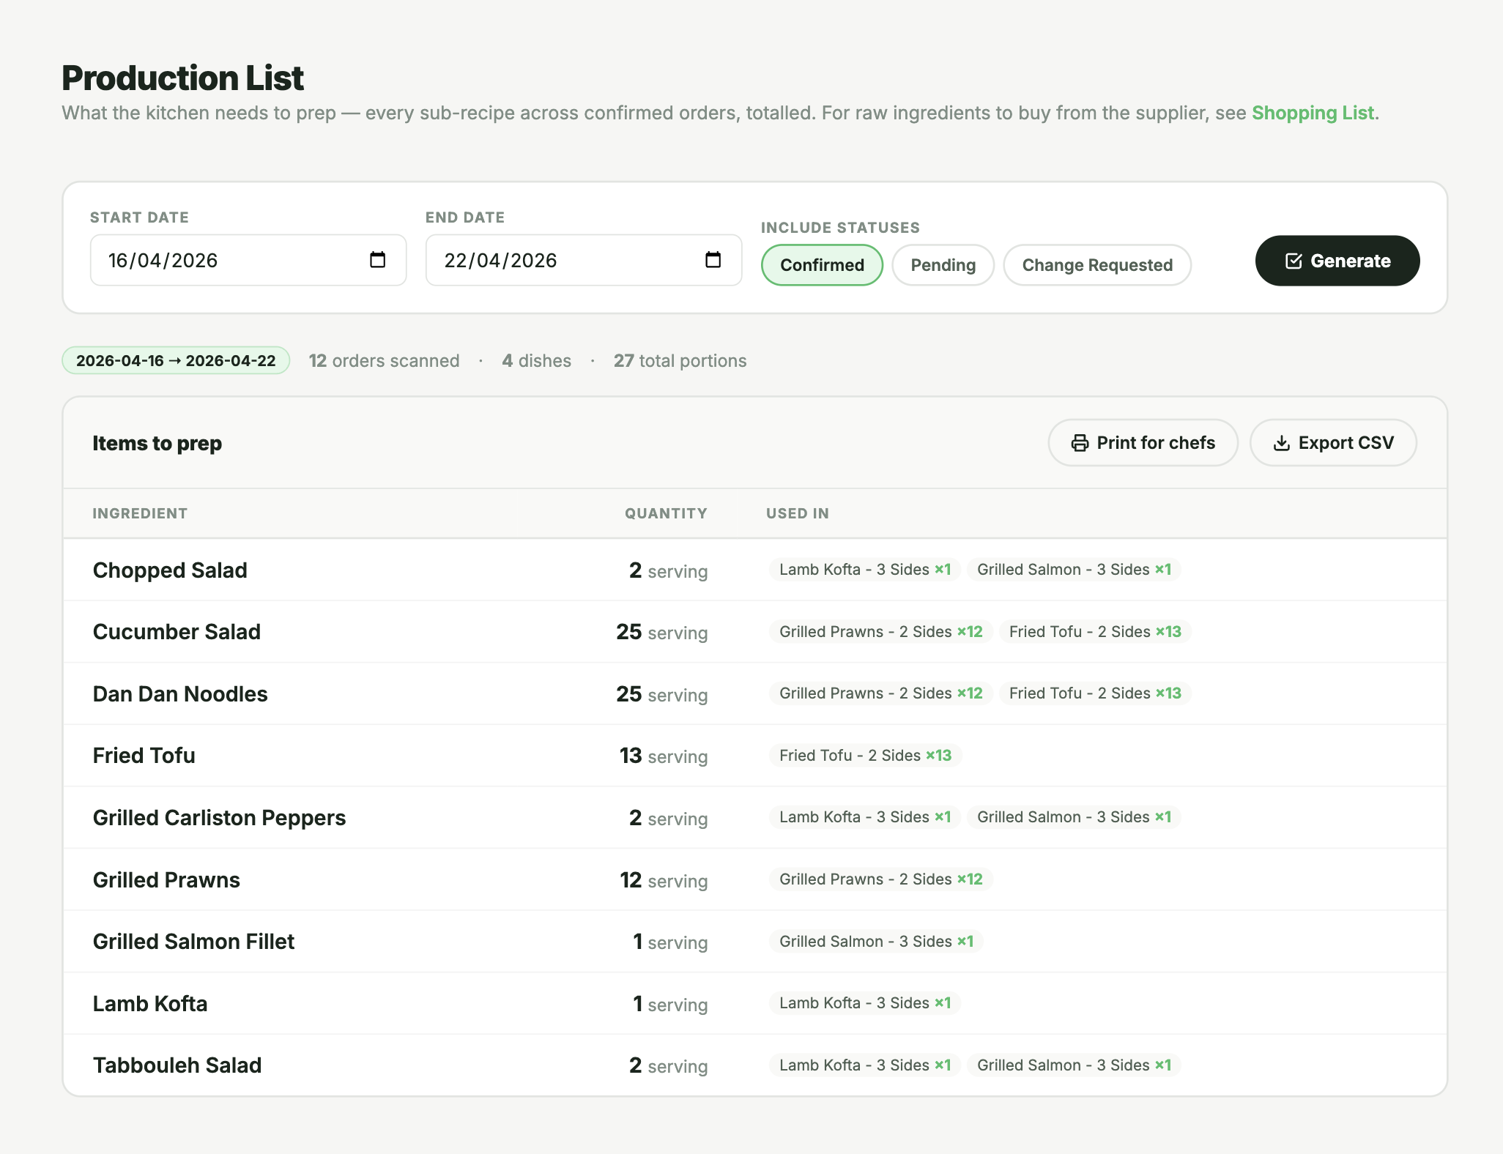
Task: Click Lamb Kofta tag in Chopped Salad row
Action: click(x=865, y=570)
